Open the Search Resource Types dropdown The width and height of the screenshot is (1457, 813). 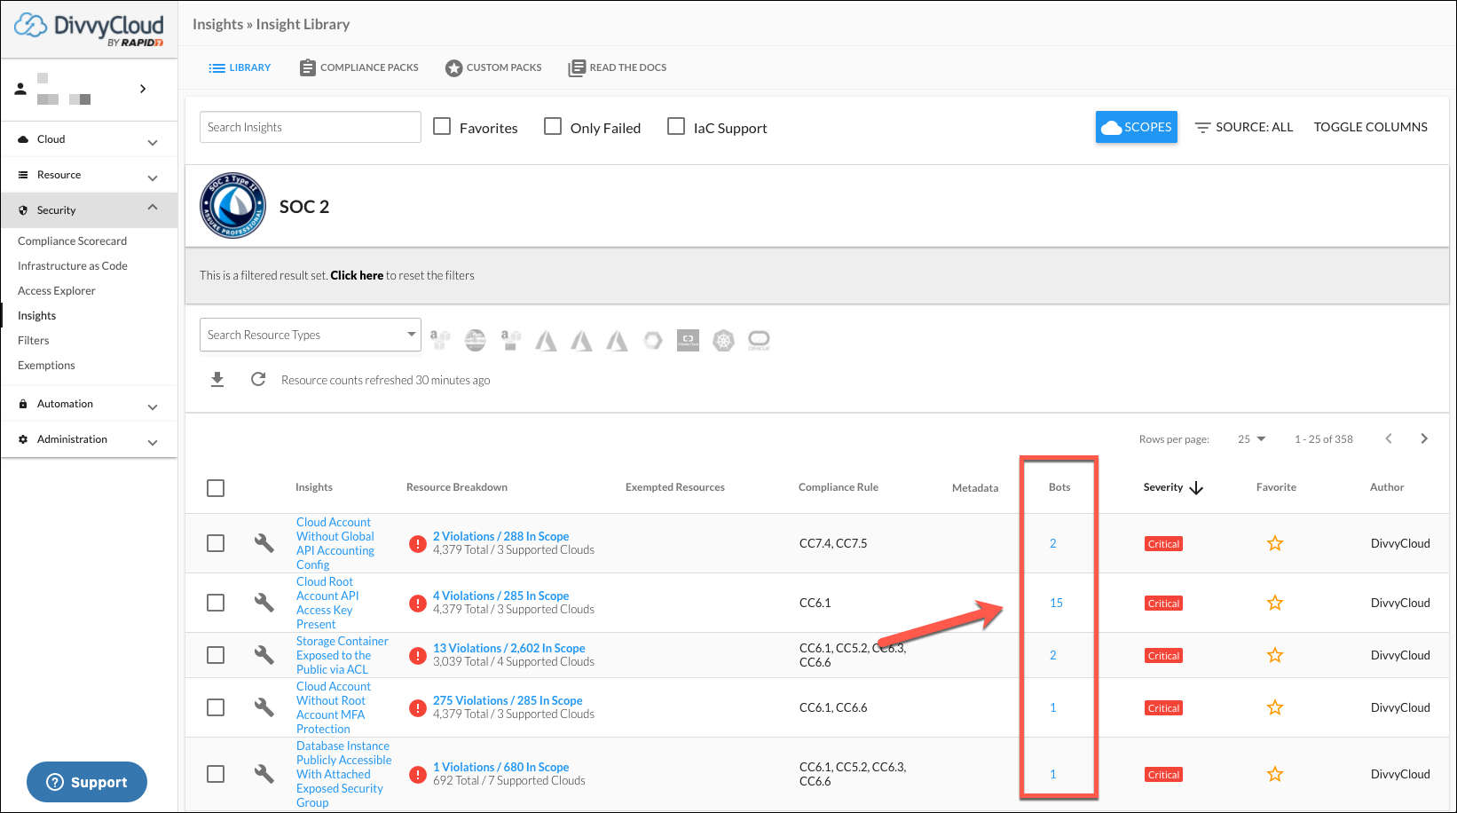[310, 335]
